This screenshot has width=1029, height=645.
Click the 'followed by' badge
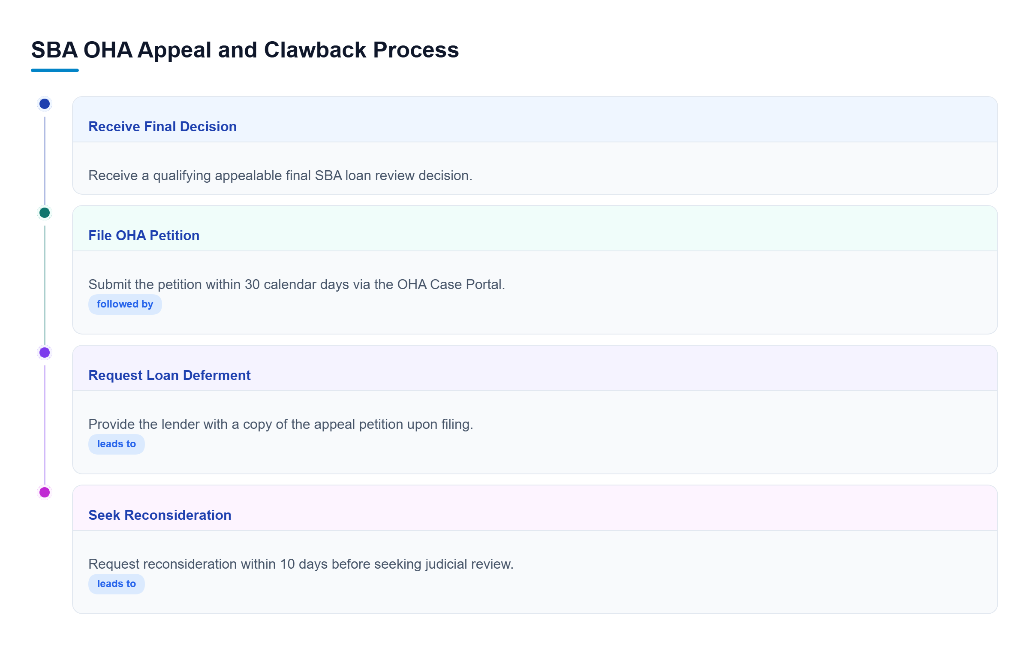[x=125, y=304]
